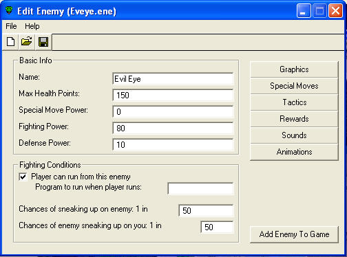This screenshot has height=257, width=347.
Task: Click the application icon in title bar
Action: 9,10
